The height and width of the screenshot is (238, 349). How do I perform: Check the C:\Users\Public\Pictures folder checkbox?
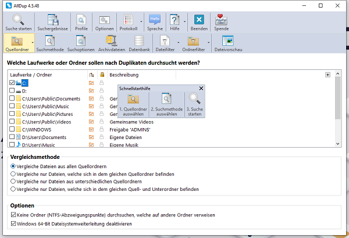point(12,113)
